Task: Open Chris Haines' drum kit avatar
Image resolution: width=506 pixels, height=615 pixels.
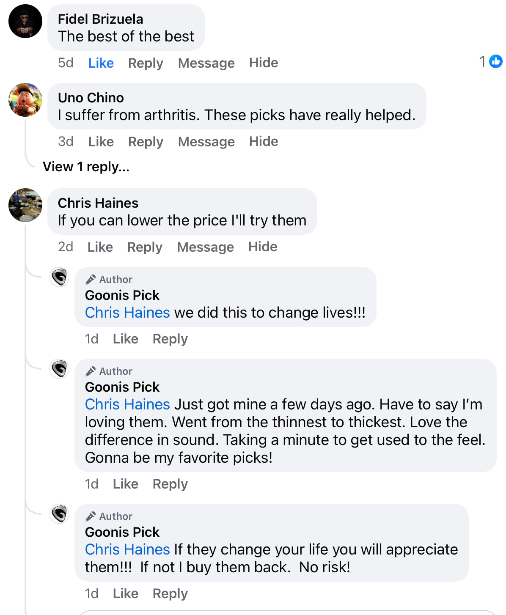Action: click(x=25, y=205)
